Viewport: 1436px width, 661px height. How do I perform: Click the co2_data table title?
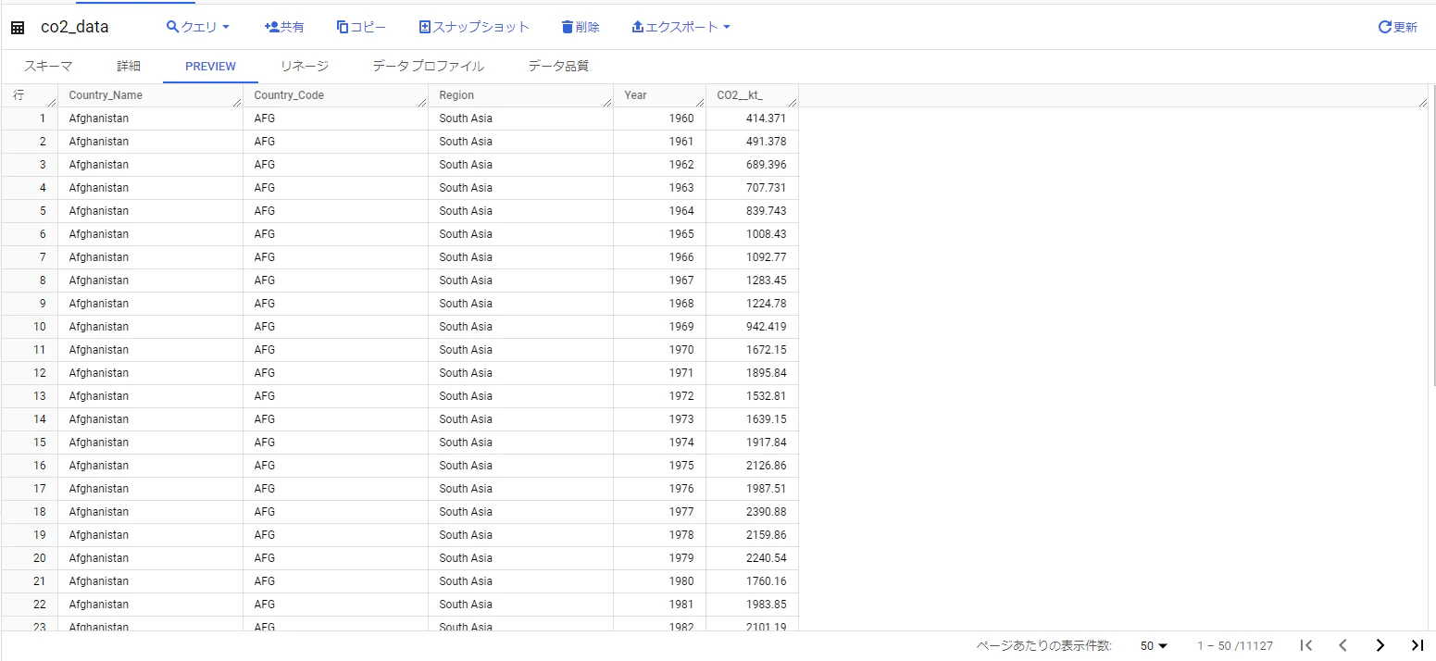coord(74,27)
